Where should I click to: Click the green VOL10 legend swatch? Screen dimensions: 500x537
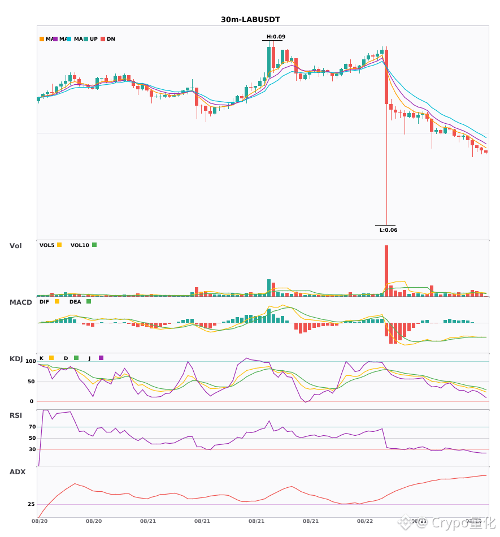point(94,245)
